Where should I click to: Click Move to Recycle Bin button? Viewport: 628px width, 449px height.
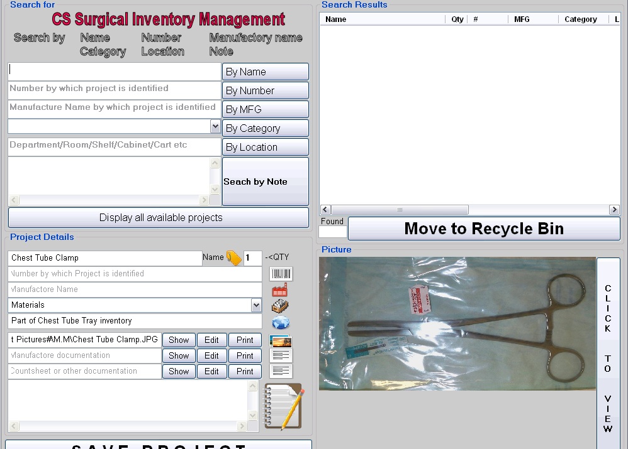[x=483, y=229]
